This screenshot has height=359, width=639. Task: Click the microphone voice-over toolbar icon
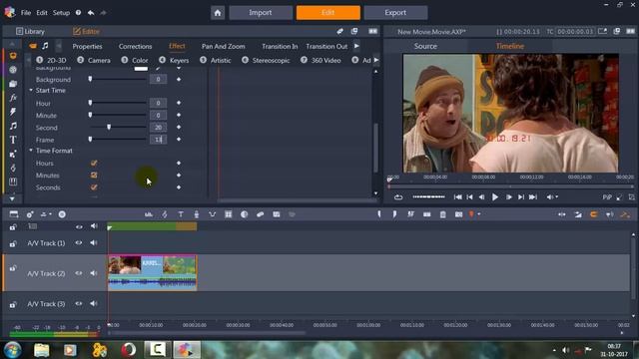pos(197,214)
